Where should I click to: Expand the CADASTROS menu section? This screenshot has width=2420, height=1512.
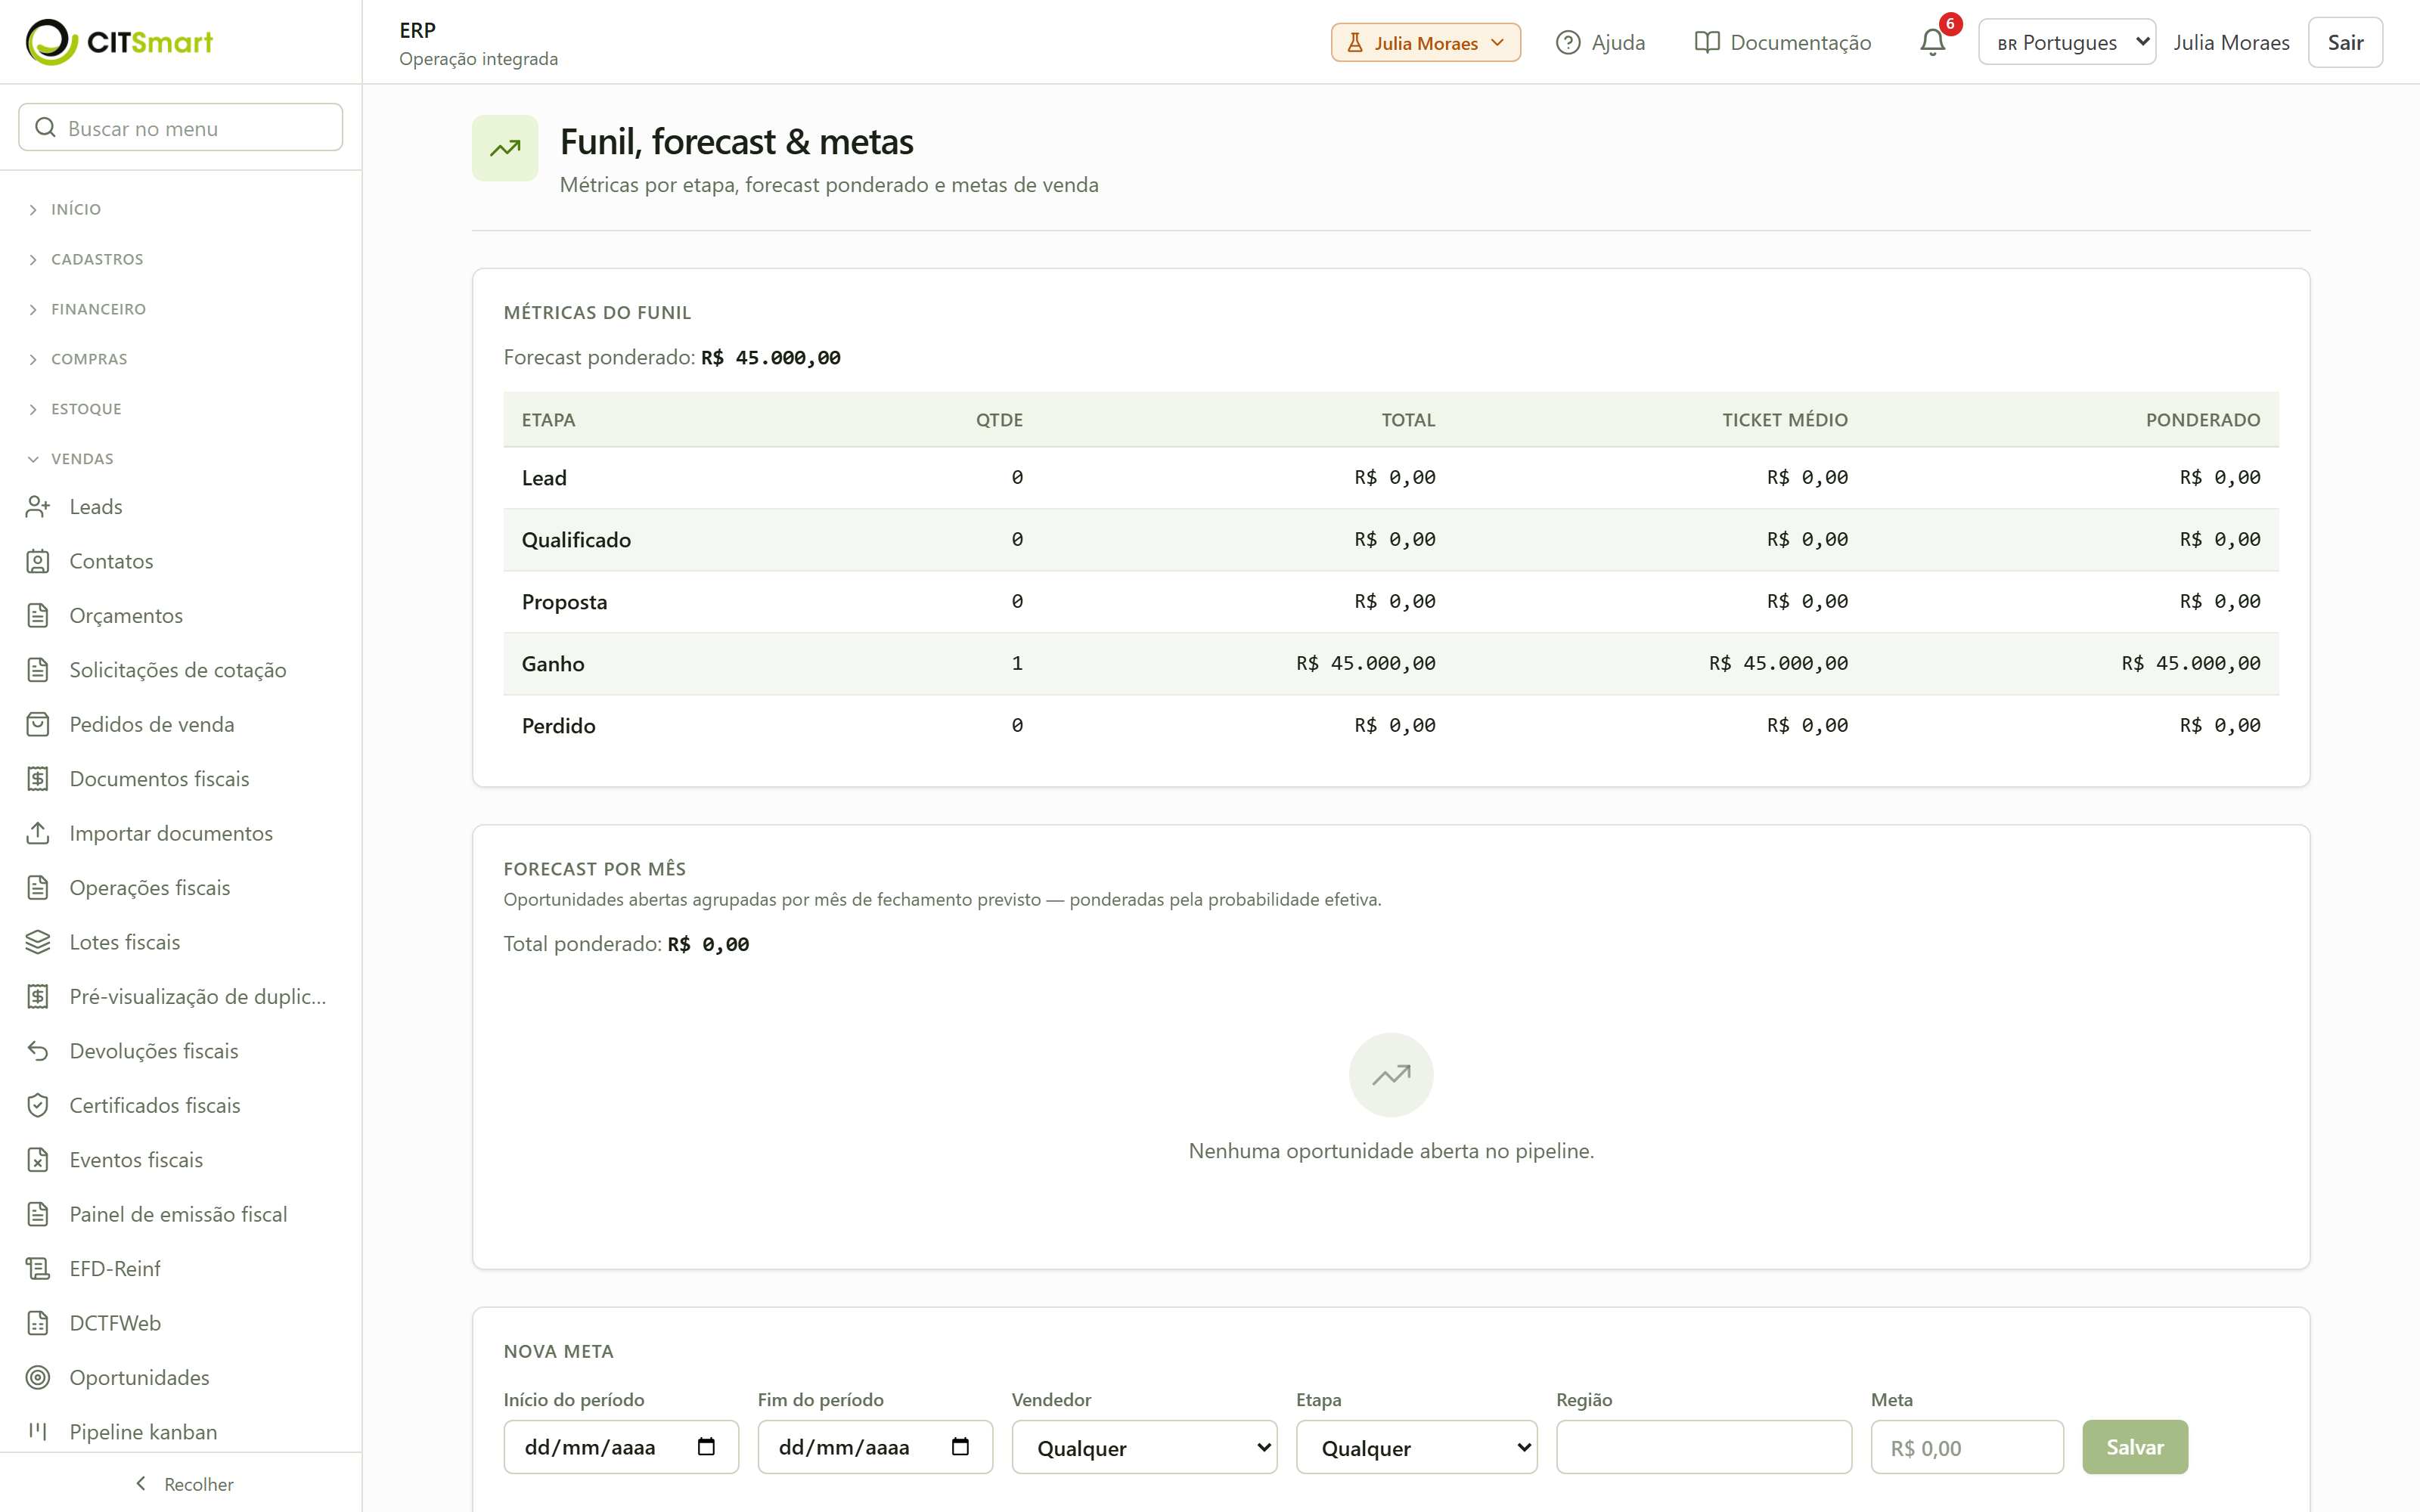[85, 259]
